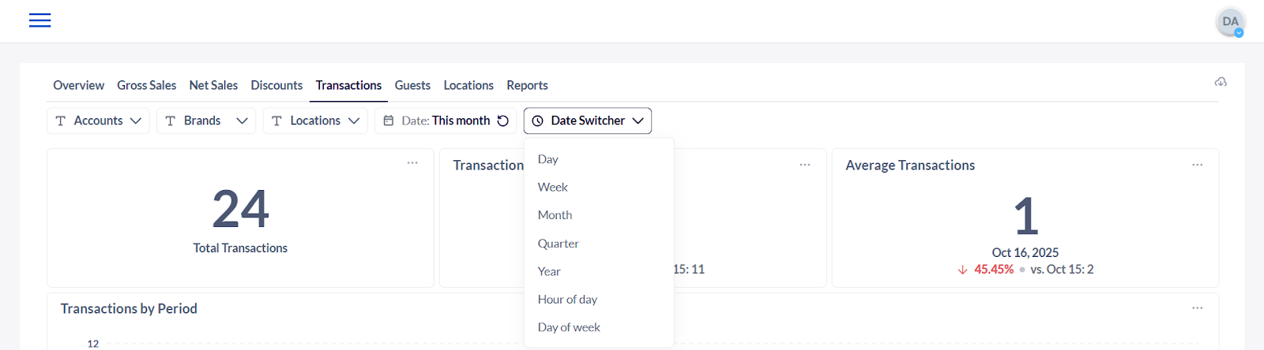
Task: Reset the date filter with refresh icon
Action: click(502, 121)
